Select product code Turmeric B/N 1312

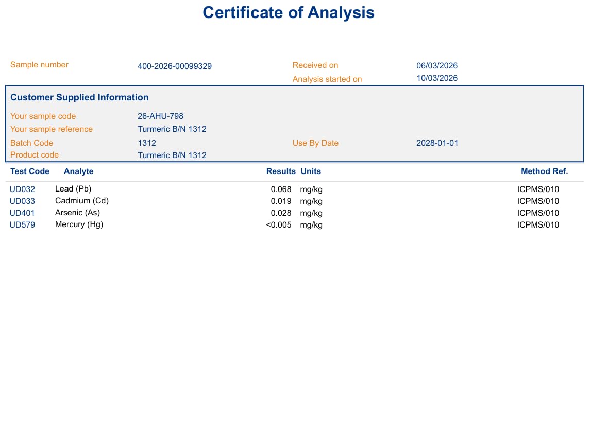[x=172, y=155]
